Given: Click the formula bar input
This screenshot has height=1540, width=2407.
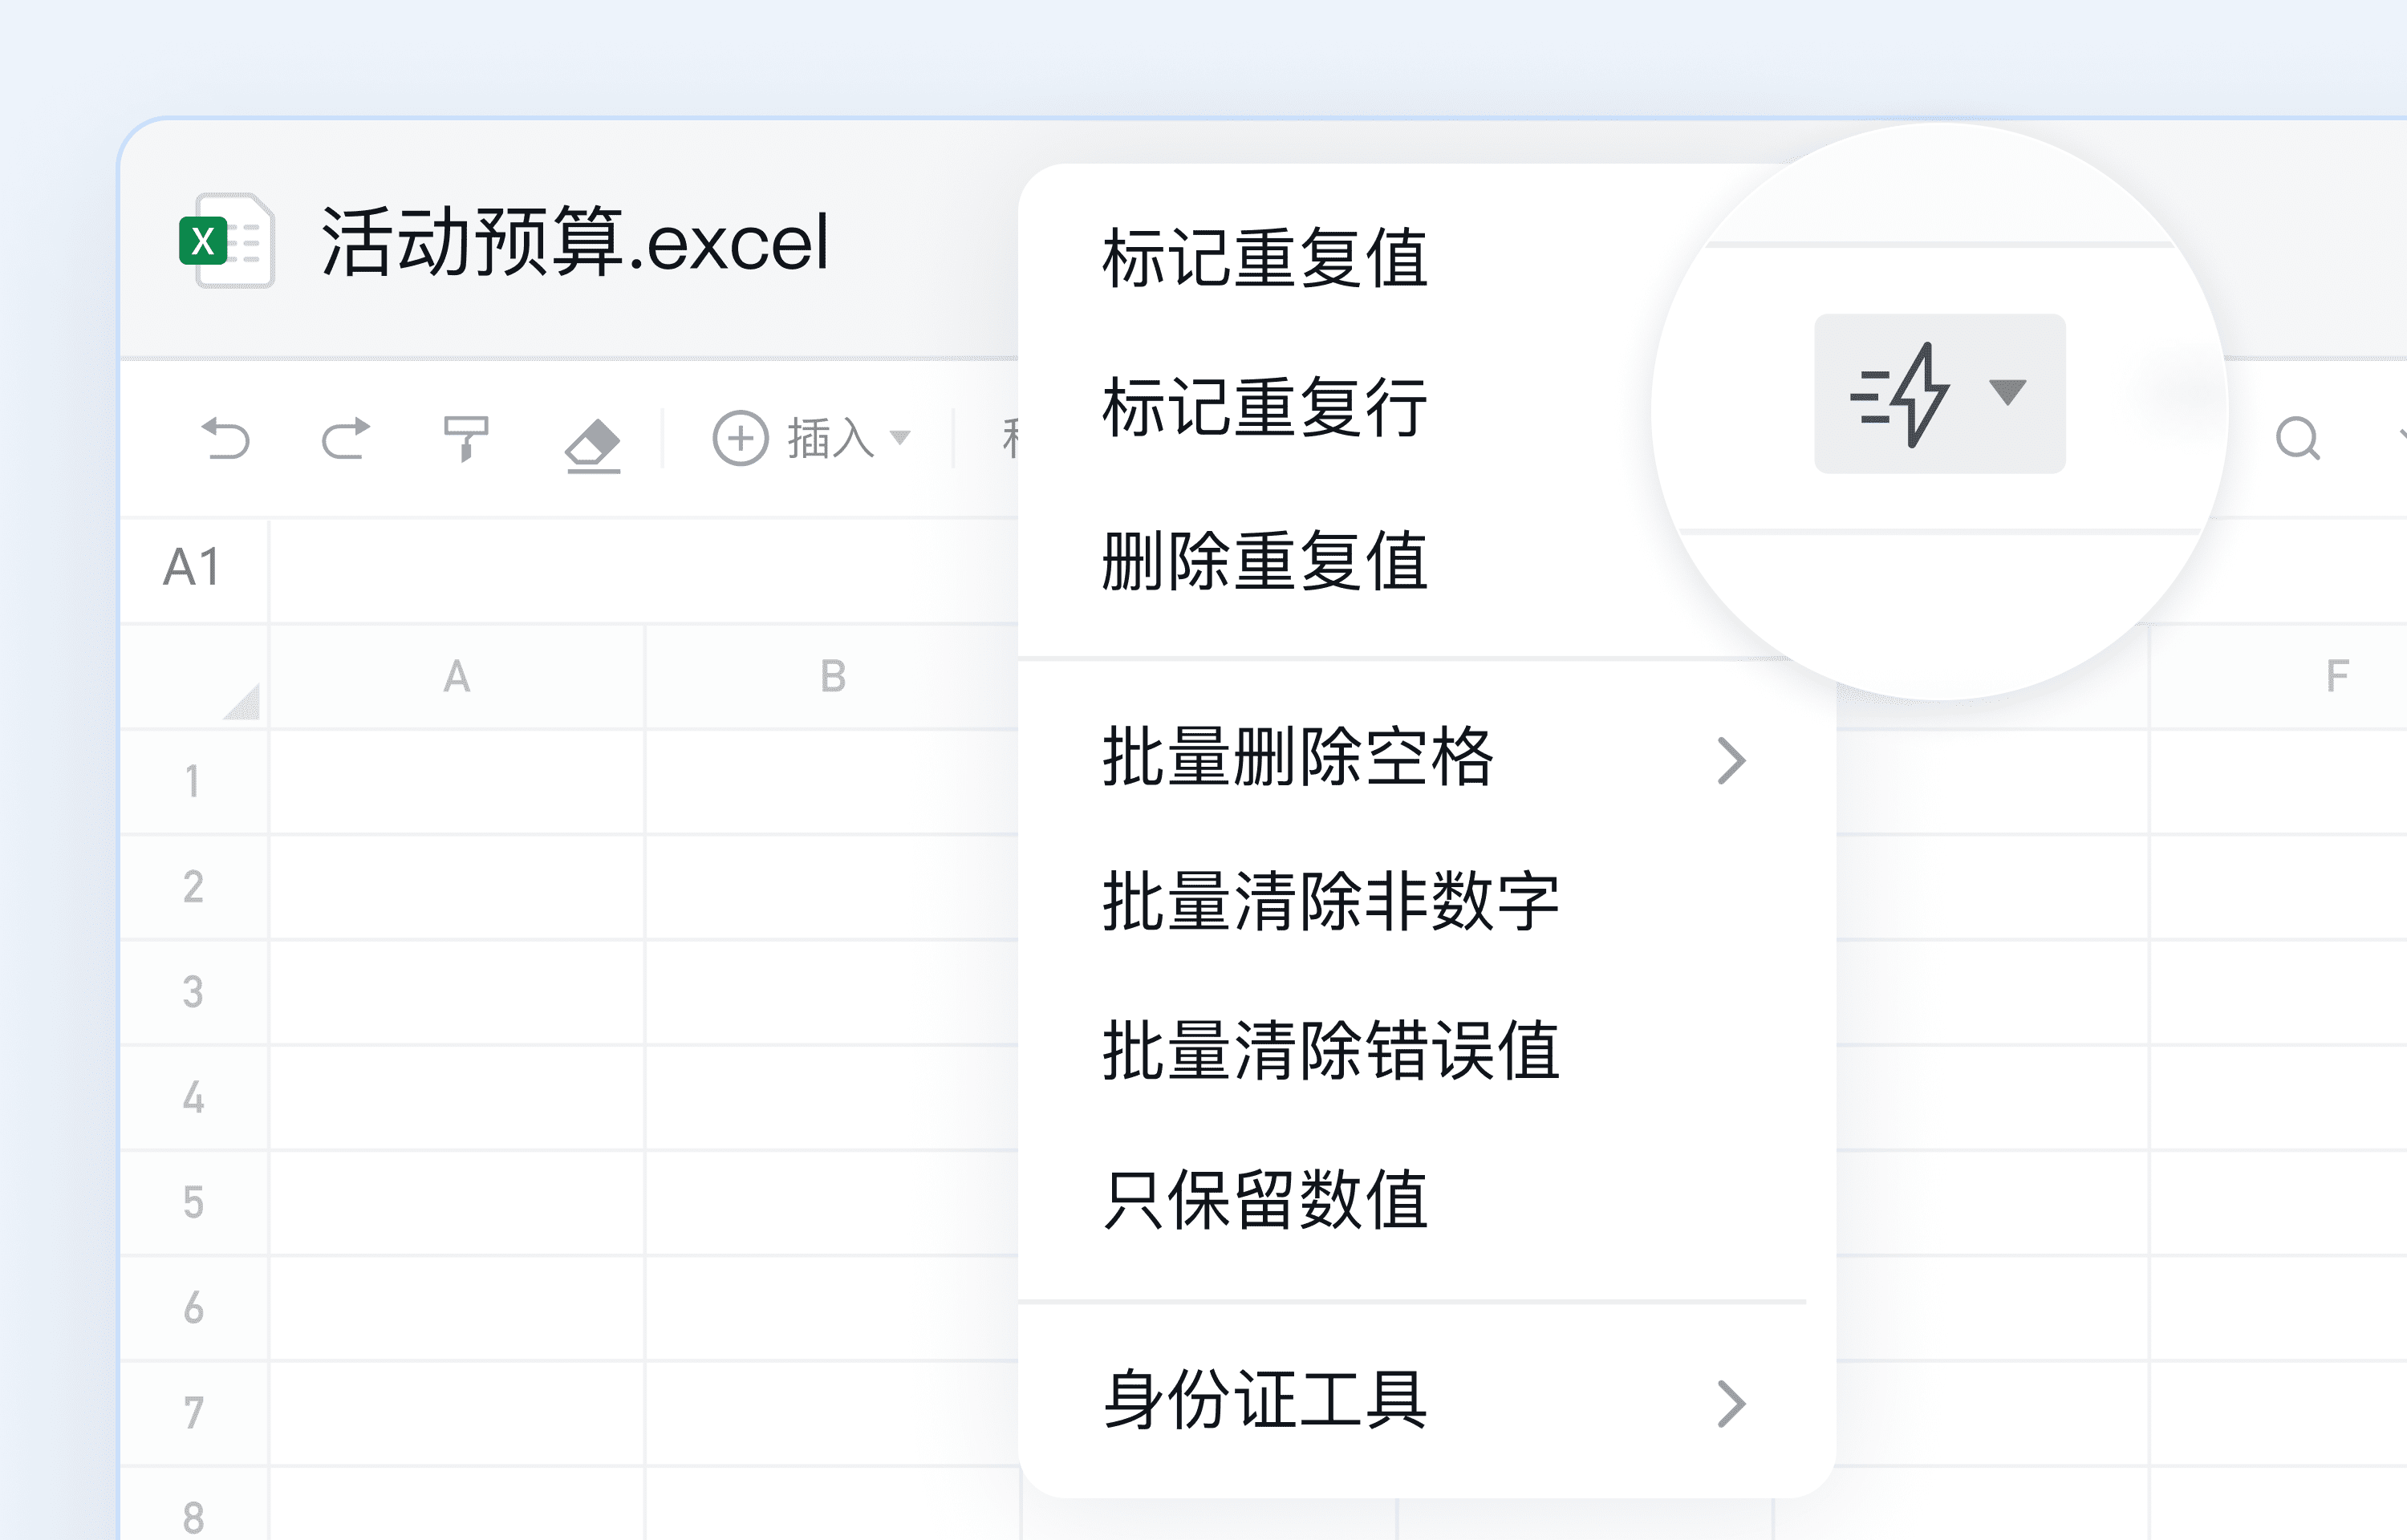Looking at the screenshot, I should pos(645,570).
